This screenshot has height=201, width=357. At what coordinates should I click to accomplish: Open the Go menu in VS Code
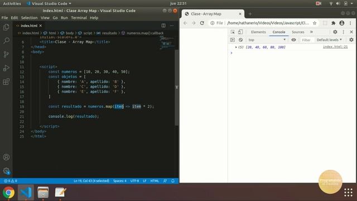coord(55,18)
